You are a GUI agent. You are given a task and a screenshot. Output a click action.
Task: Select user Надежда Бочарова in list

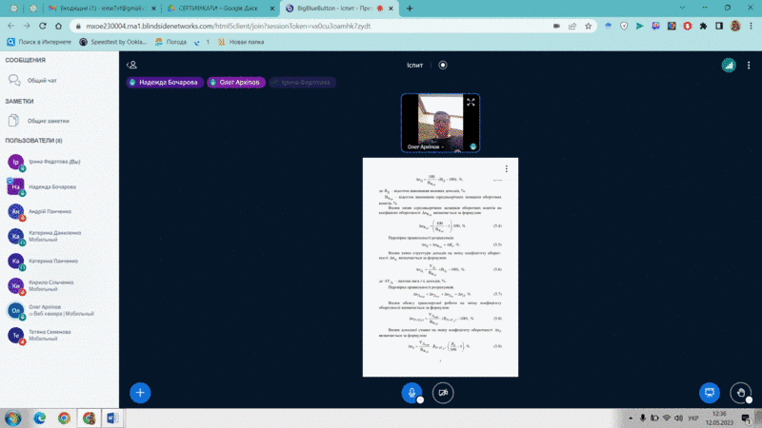point(51,186)
